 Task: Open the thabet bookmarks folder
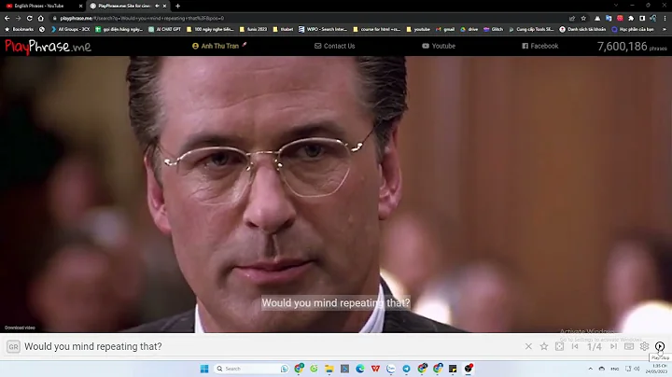click(284, 29)
